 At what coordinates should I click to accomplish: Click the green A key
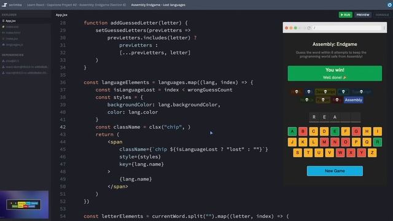pyautogui.click(x=292, y=131)
